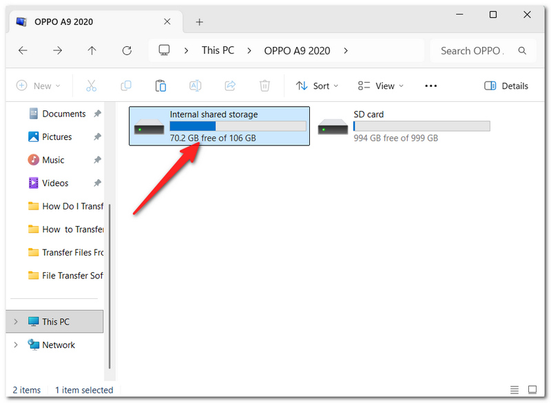The image size is (551, 403).
Task: Click the 2 items status text
Action: [x=27, y=390]
